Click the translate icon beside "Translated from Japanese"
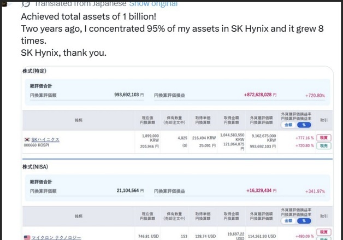 click(x=26, y=3)
